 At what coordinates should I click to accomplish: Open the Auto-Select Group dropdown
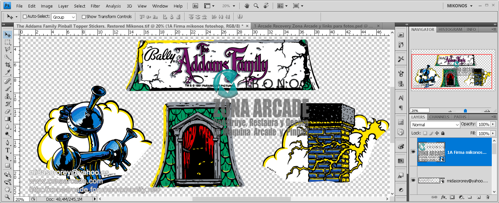click(x=73, y=16)
